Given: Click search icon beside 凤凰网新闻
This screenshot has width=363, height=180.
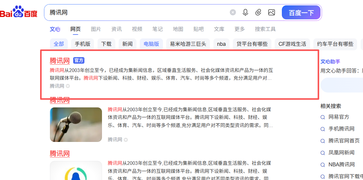Looking at the screenshot, I should pyautogui.click(x=323, y=153).
